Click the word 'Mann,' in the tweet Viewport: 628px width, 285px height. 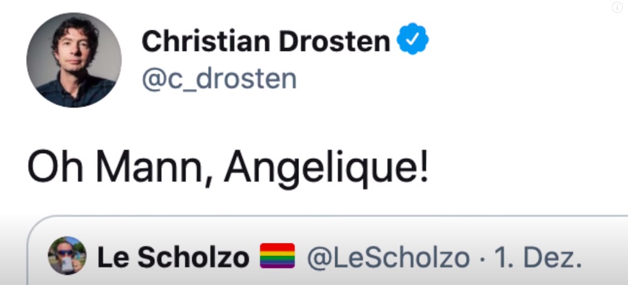[154, 166]
